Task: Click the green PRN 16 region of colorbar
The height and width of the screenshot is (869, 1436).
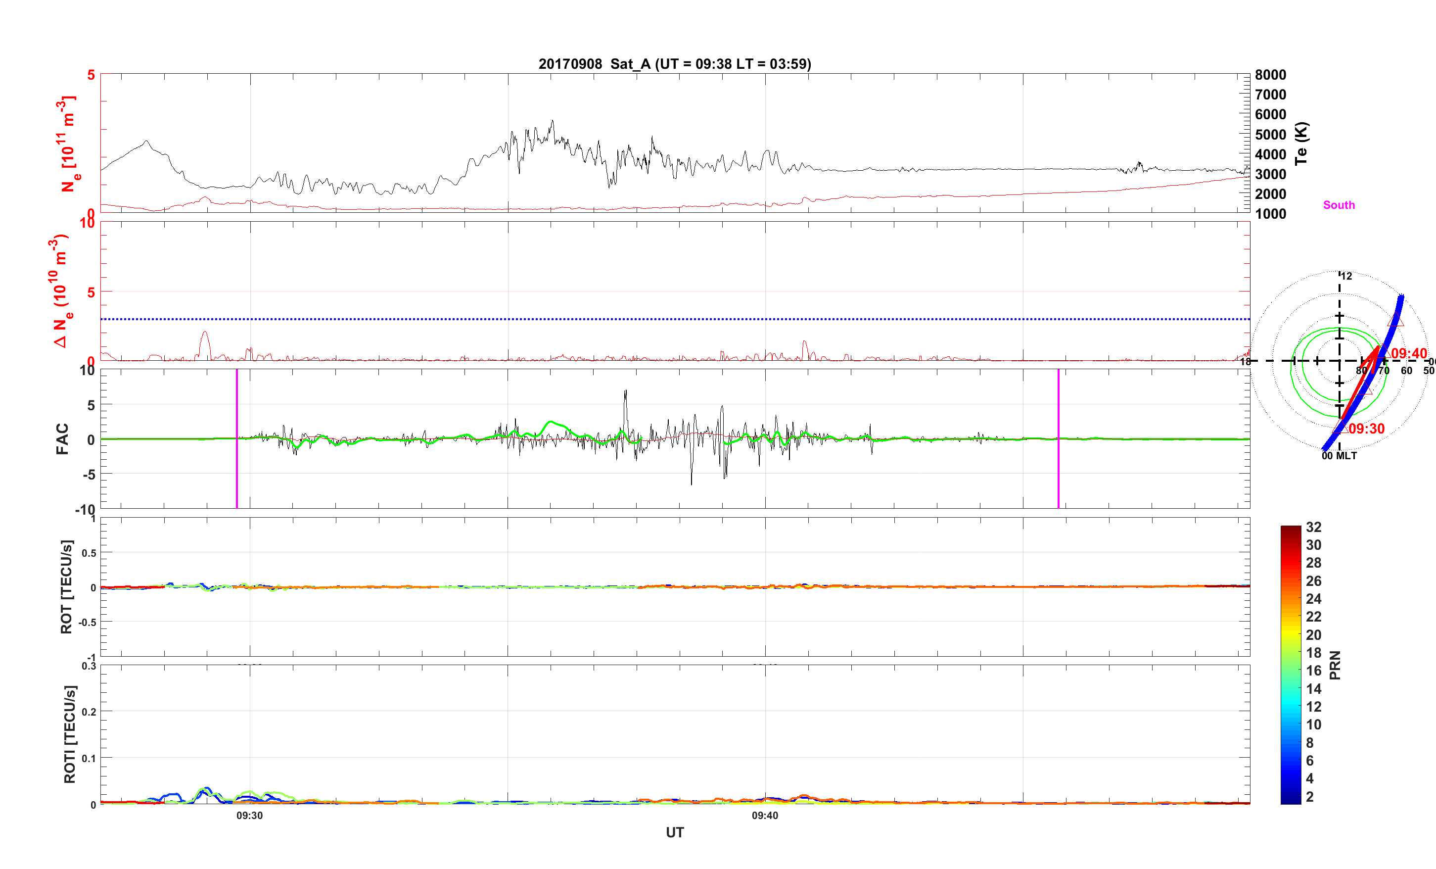Action: (x=1290, y=671)
